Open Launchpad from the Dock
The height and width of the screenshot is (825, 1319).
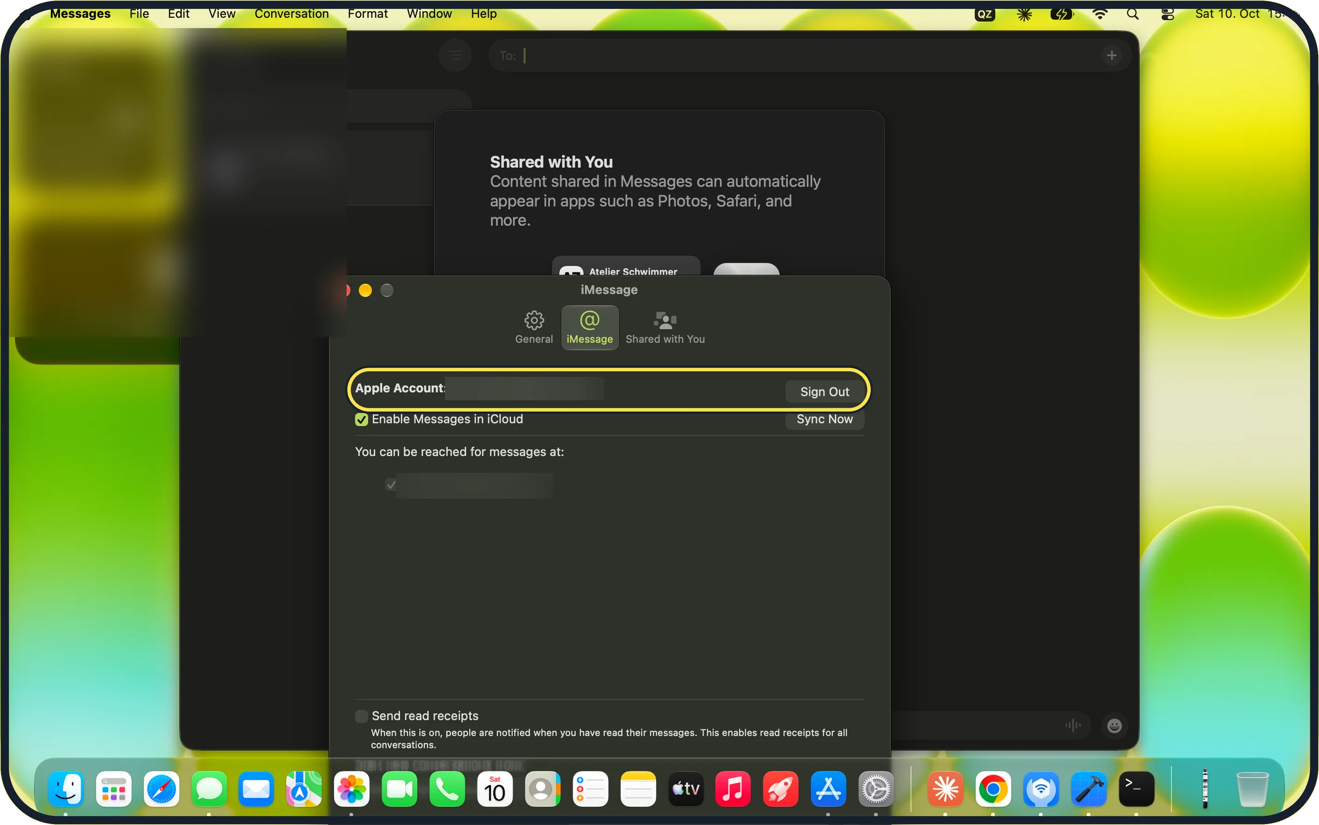[113, 789]
